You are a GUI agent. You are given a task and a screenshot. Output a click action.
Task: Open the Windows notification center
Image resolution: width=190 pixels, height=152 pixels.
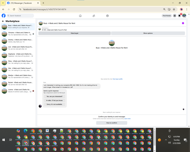185,140
